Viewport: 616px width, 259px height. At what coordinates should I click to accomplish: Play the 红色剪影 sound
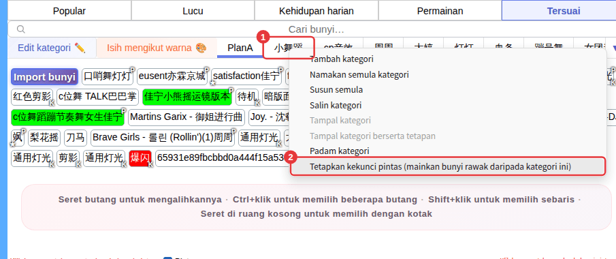point(32,97)
